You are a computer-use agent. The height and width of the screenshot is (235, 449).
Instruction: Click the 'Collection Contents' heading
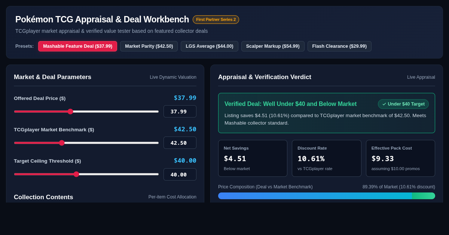(x=43, y=197)
